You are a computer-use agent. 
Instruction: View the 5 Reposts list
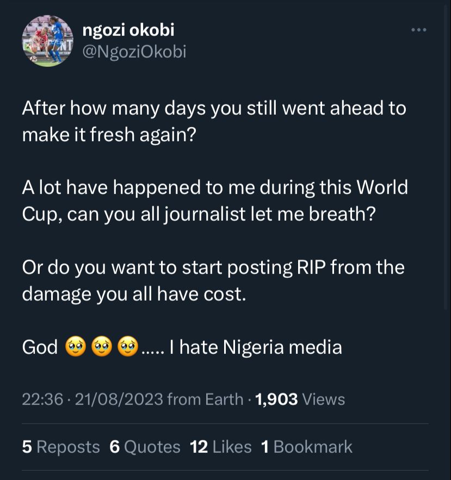pyautogui.click(x=61, y=447)
